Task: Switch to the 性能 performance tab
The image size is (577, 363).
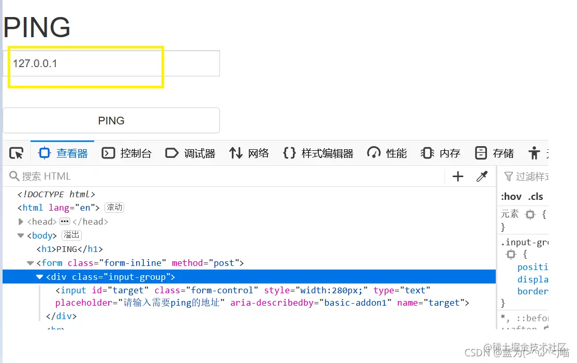Action: [387, 153]
